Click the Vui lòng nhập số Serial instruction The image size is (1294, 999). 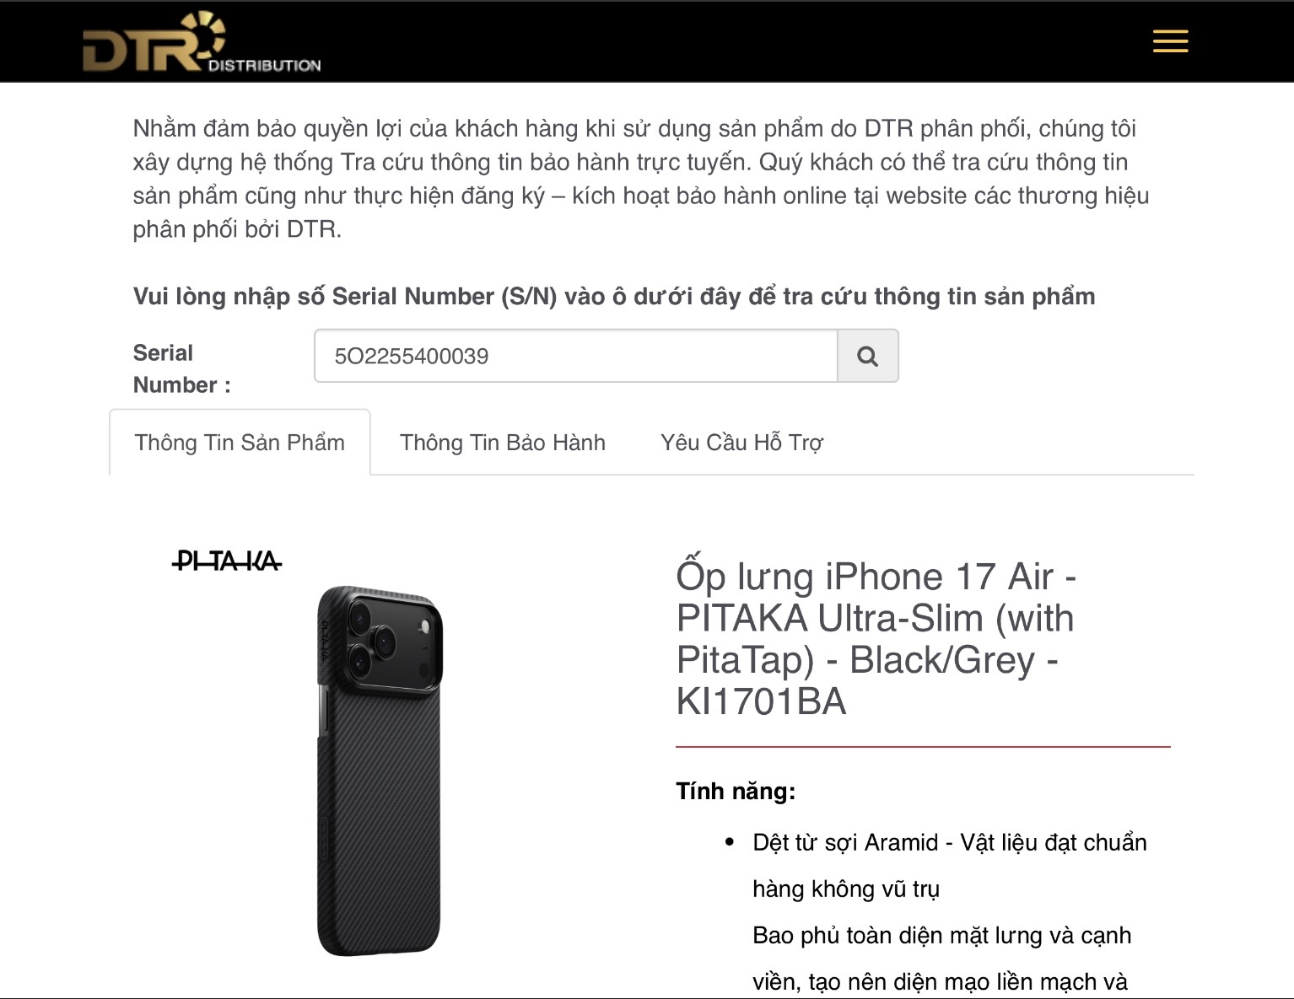(x=614, y=296)
